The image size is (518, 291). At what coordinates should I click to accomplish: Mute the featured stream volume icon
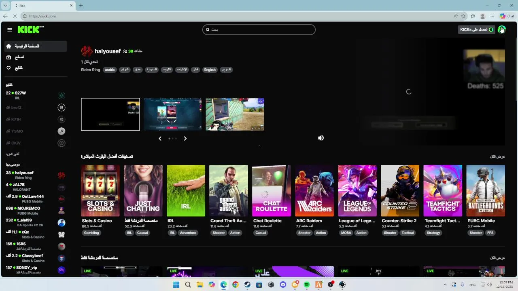321,138
